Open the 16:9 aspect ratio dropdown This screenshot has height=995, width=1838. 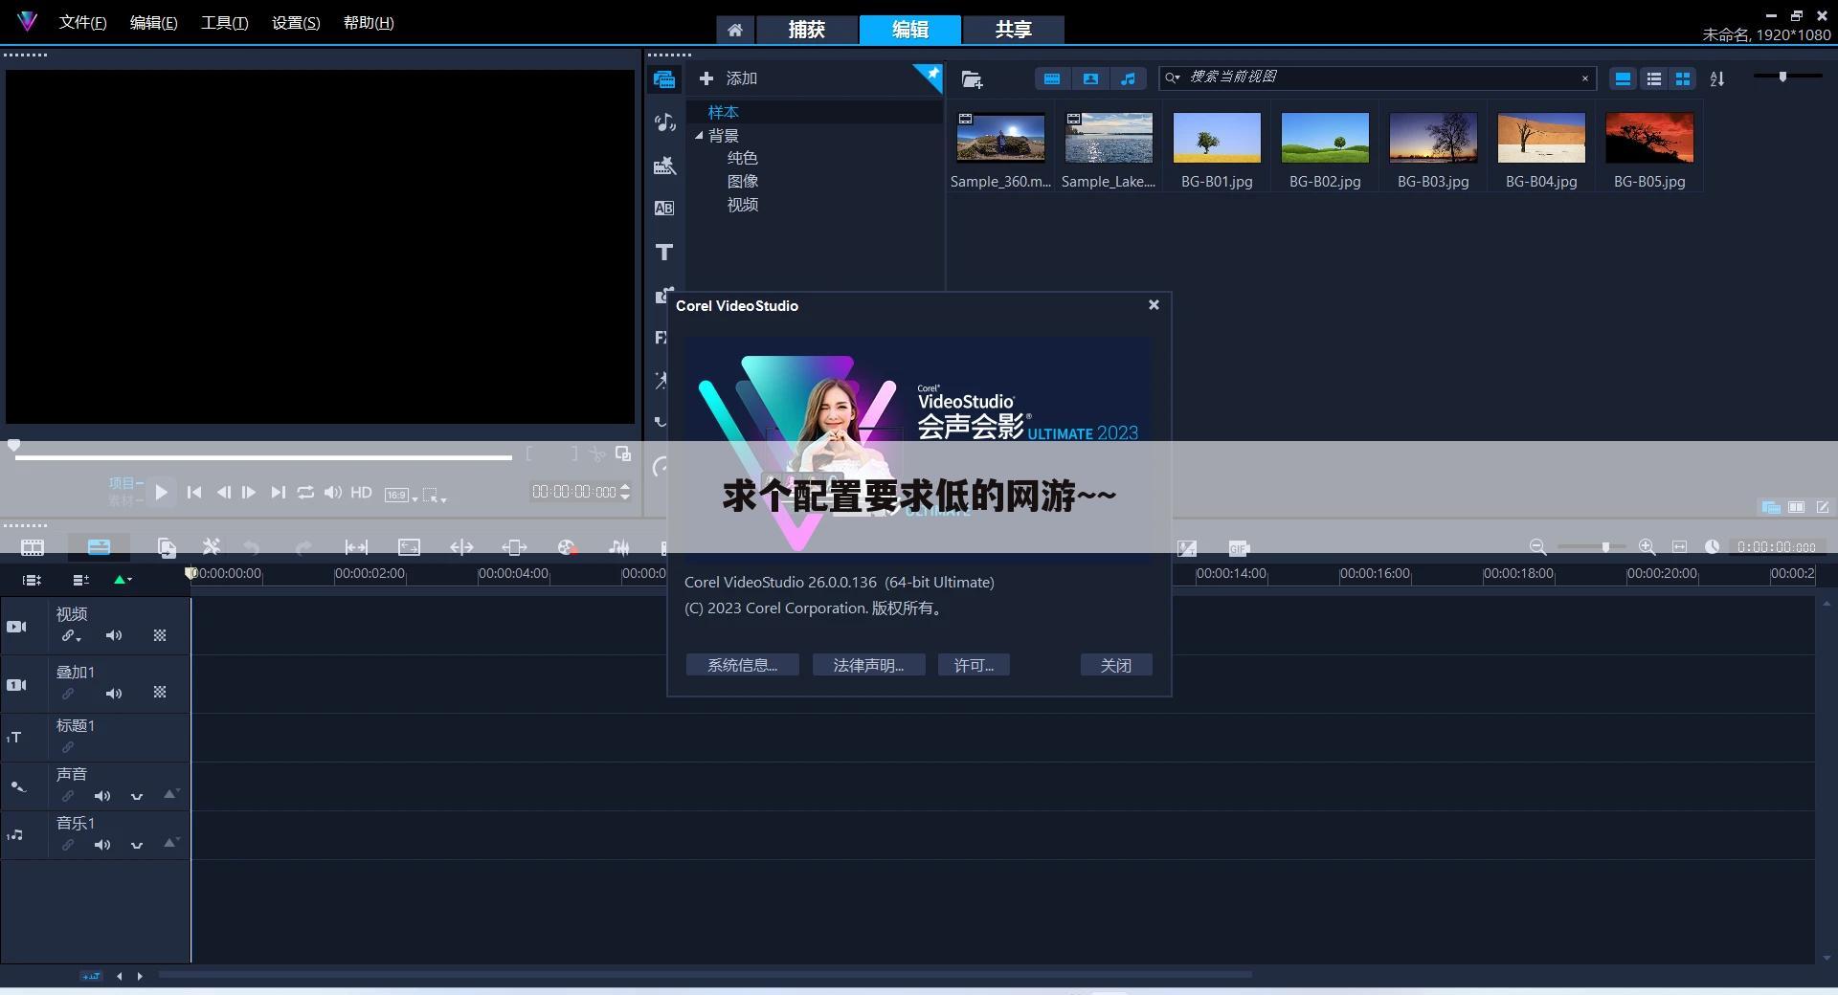401,495
